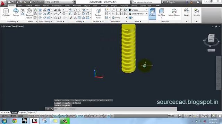Open the World UCS dropdown
The height and width of the screenshot is (124, 222).
click(x=119, y=18)
